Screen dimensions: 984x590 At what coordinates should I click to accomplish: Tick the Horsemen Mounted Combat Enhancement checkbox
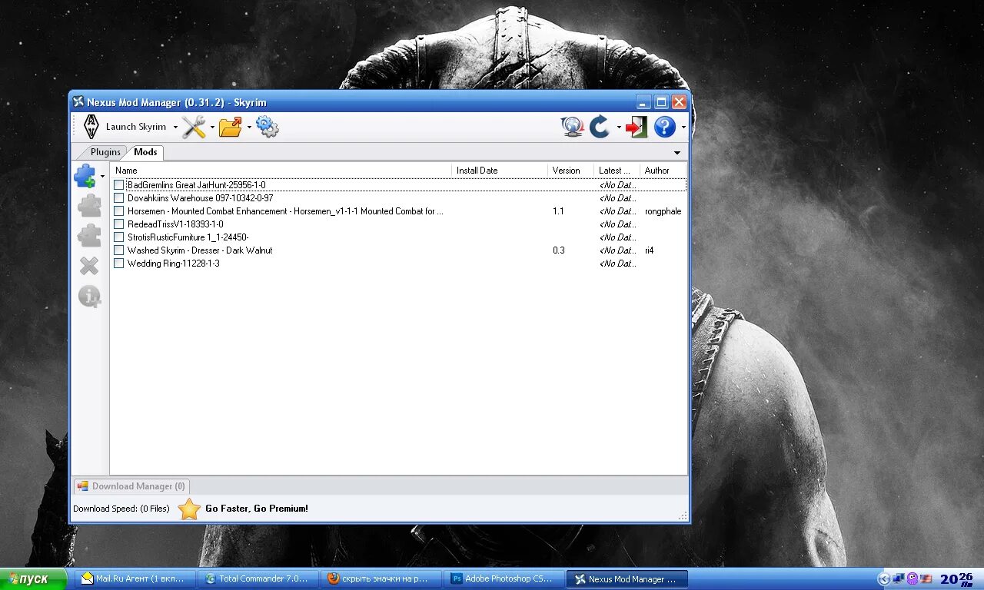(x=118, y=211)
